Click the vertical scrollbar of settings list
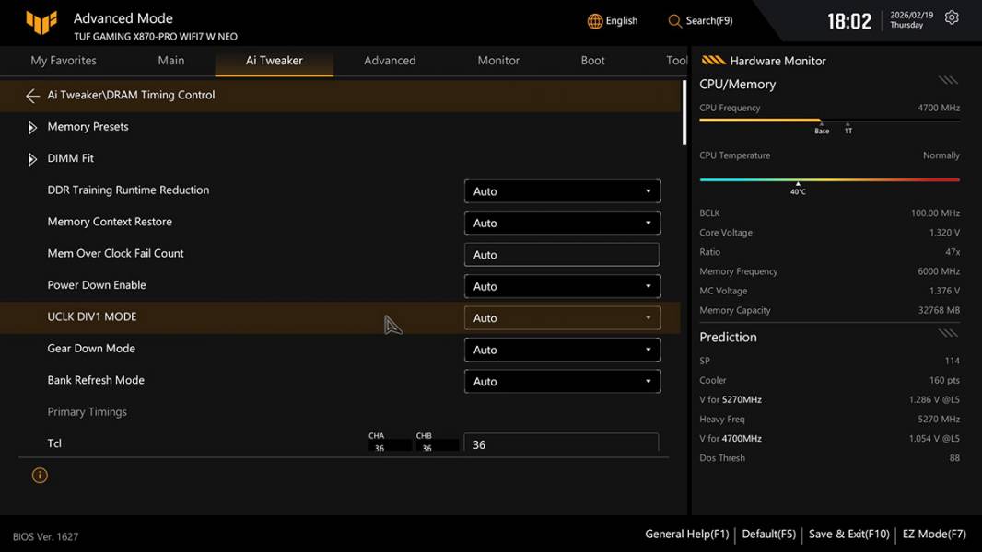The image size is (982, 552). (684, 112)
